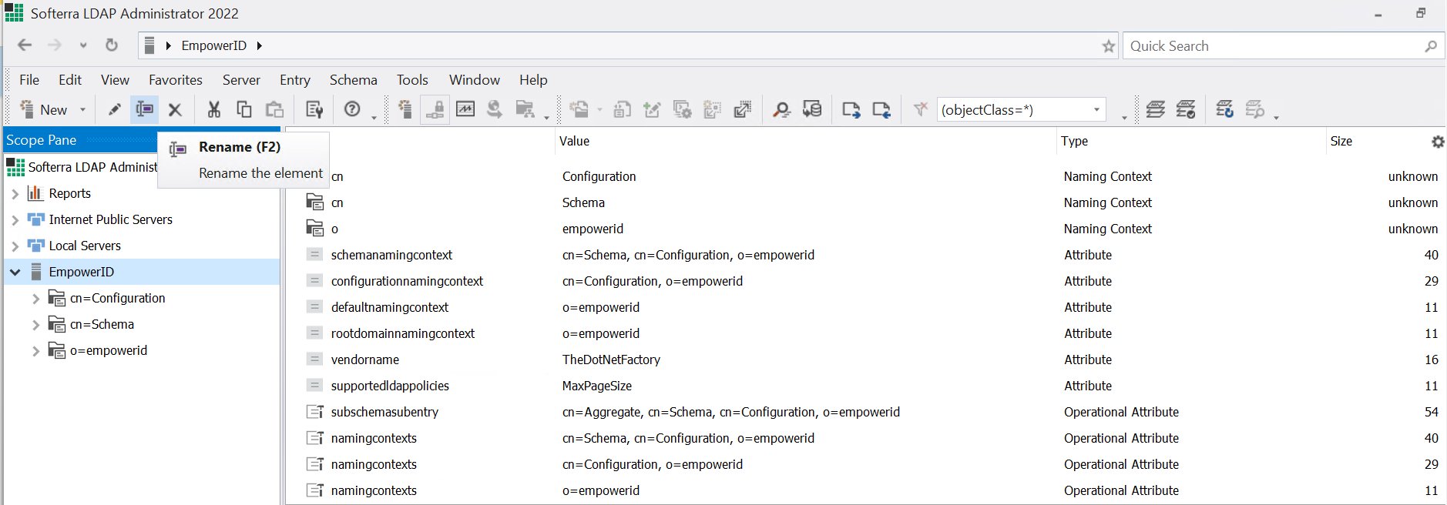Open the Tools menu
Screen dimensions: 1447x505
click(x=412, y=80)
